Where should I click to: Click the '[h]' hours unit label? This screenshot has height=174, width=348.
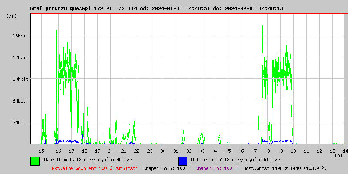click(338, 155)
